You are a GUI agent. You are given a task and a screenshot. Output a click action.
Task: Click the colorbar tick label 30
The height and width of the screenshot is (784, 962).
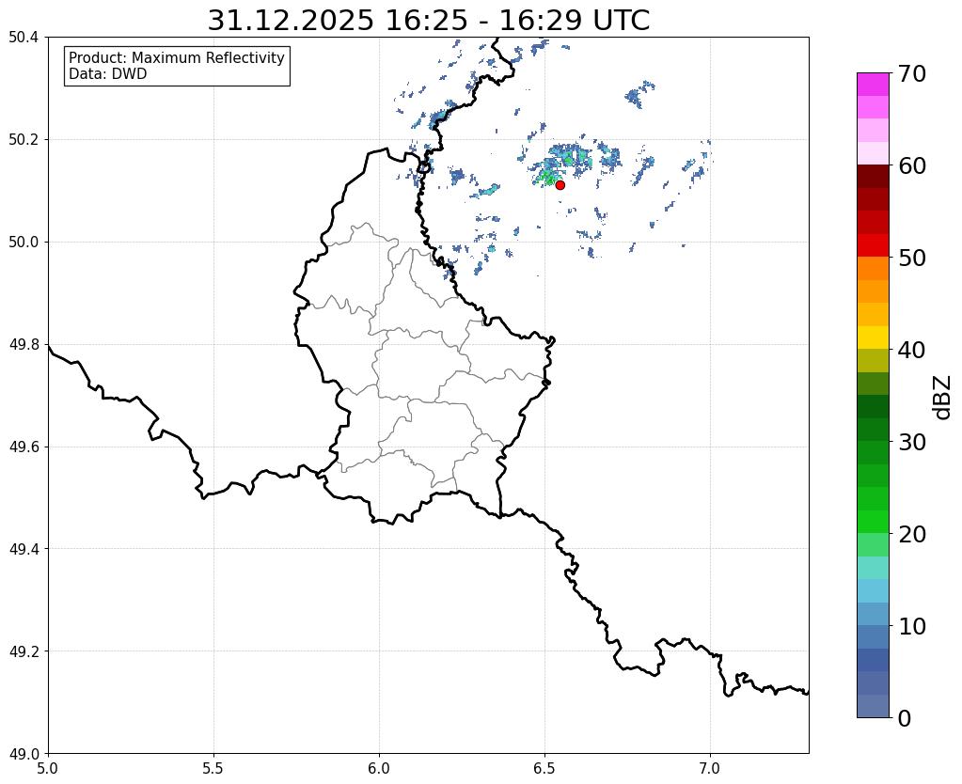(x=912, y=442)
